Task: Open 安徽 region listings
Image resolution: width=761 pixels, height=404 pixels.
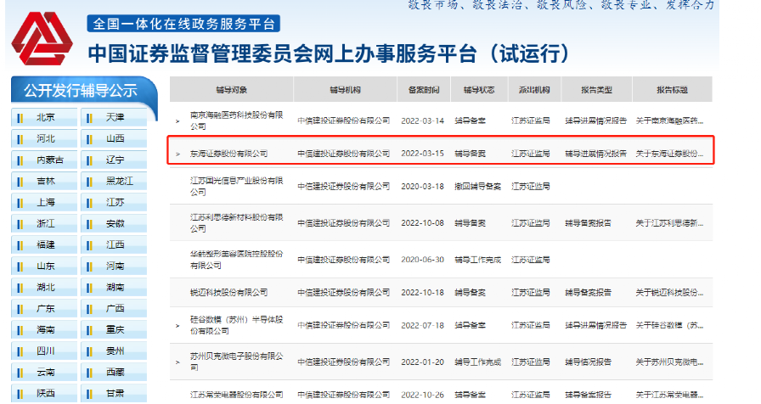Action: (x=114, y=223)
